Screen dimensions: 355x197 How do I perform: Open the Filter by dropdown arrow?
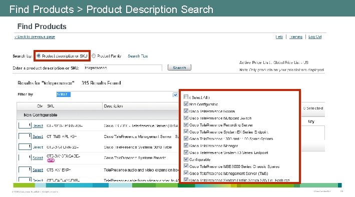[x=175, y=95]
